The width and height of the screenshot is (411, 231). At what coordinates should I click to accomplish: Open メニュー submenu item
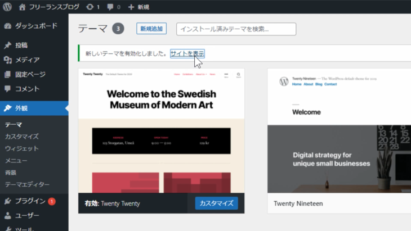pyautogui.click(x=16, y=161)
